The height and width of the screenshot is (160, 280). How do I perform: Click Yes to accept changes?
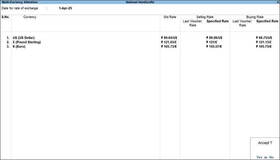(259, 157)
